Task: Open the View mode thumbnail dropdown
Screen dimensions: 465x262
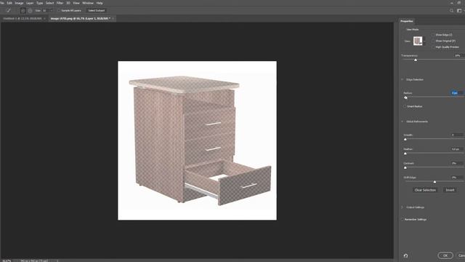Action: (424, 41)
